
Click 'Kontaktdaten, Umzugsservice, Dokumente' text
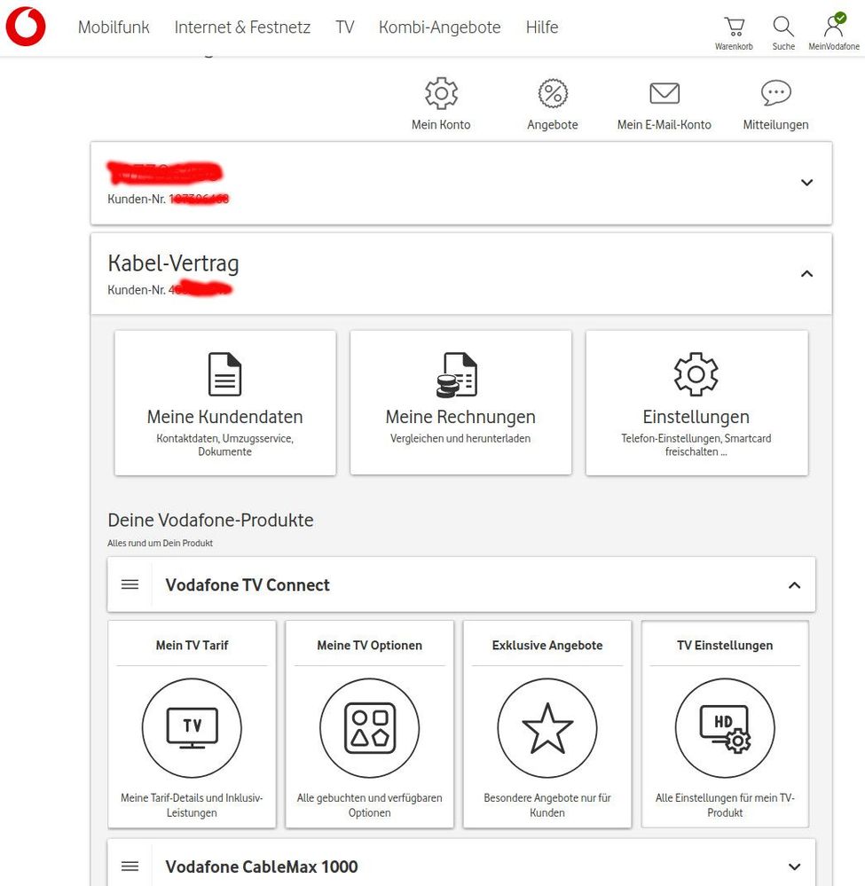tap(225, 445)
